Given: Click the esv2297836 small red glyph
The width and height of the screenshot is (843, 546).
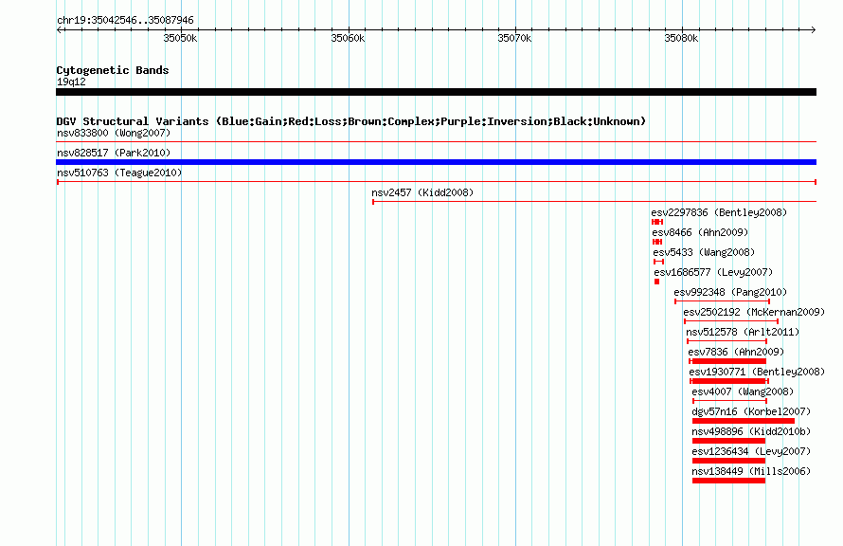Looking at the screenshot, I should coord(657,222).
